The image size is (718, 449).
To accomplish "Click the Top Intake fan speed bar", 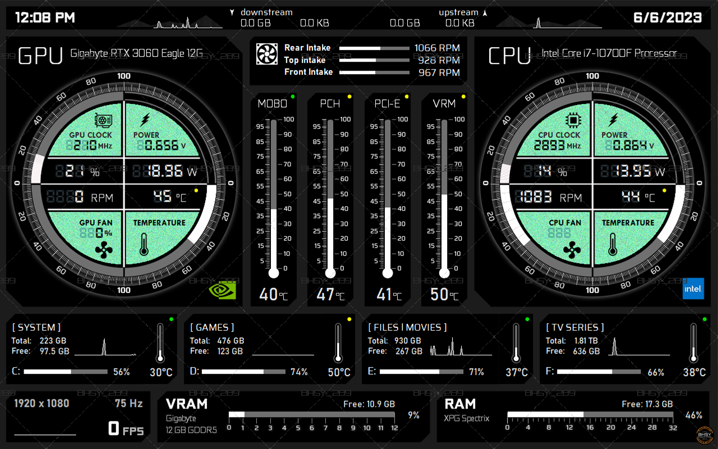I will tap(374, 60).
